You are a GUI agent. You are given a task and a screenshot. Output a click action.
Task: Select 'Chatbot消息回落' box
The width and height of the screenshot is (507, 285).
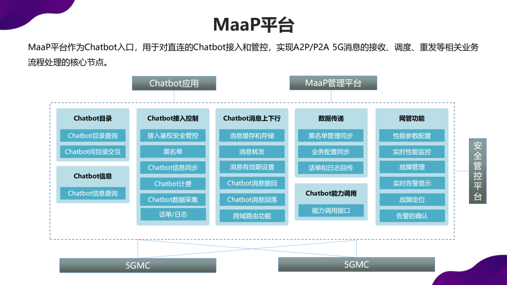click(252, 200)
